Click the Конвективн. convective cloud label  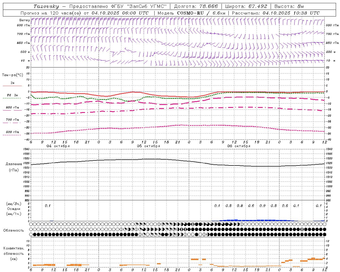click(14, 248)
